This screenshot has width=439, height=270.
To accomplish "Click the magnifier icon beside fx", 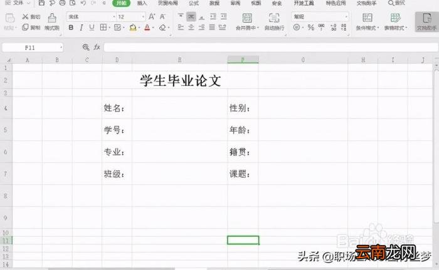I will pyautogui.click(x=86, y=47).
